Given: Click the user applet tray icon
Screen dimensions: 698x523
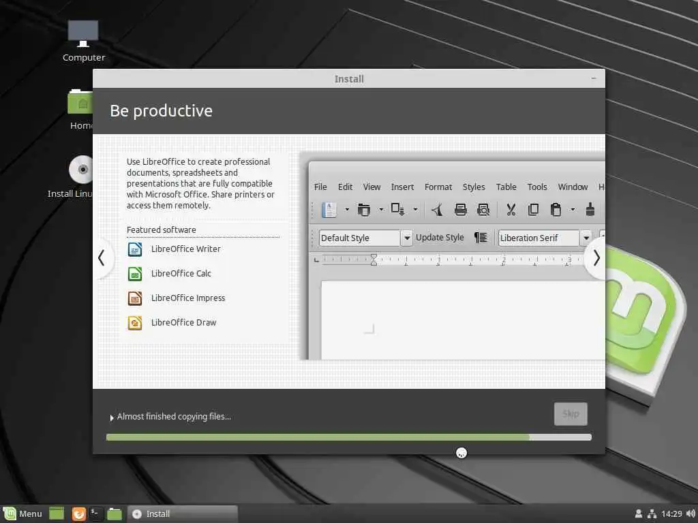Looking at the screenshot, I should point(638,513).
